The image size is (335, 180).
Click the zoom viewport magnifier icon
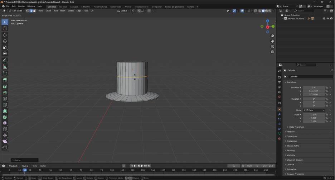[272, 36]
